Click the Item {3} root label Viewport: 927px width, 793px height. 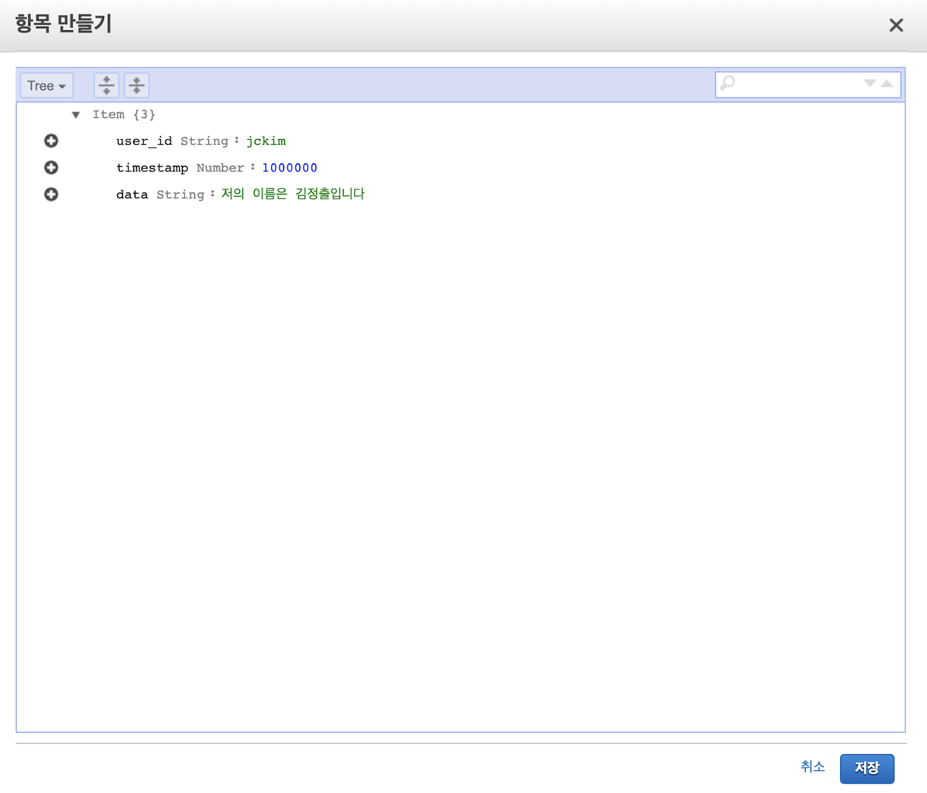click(x=124, y=115)
